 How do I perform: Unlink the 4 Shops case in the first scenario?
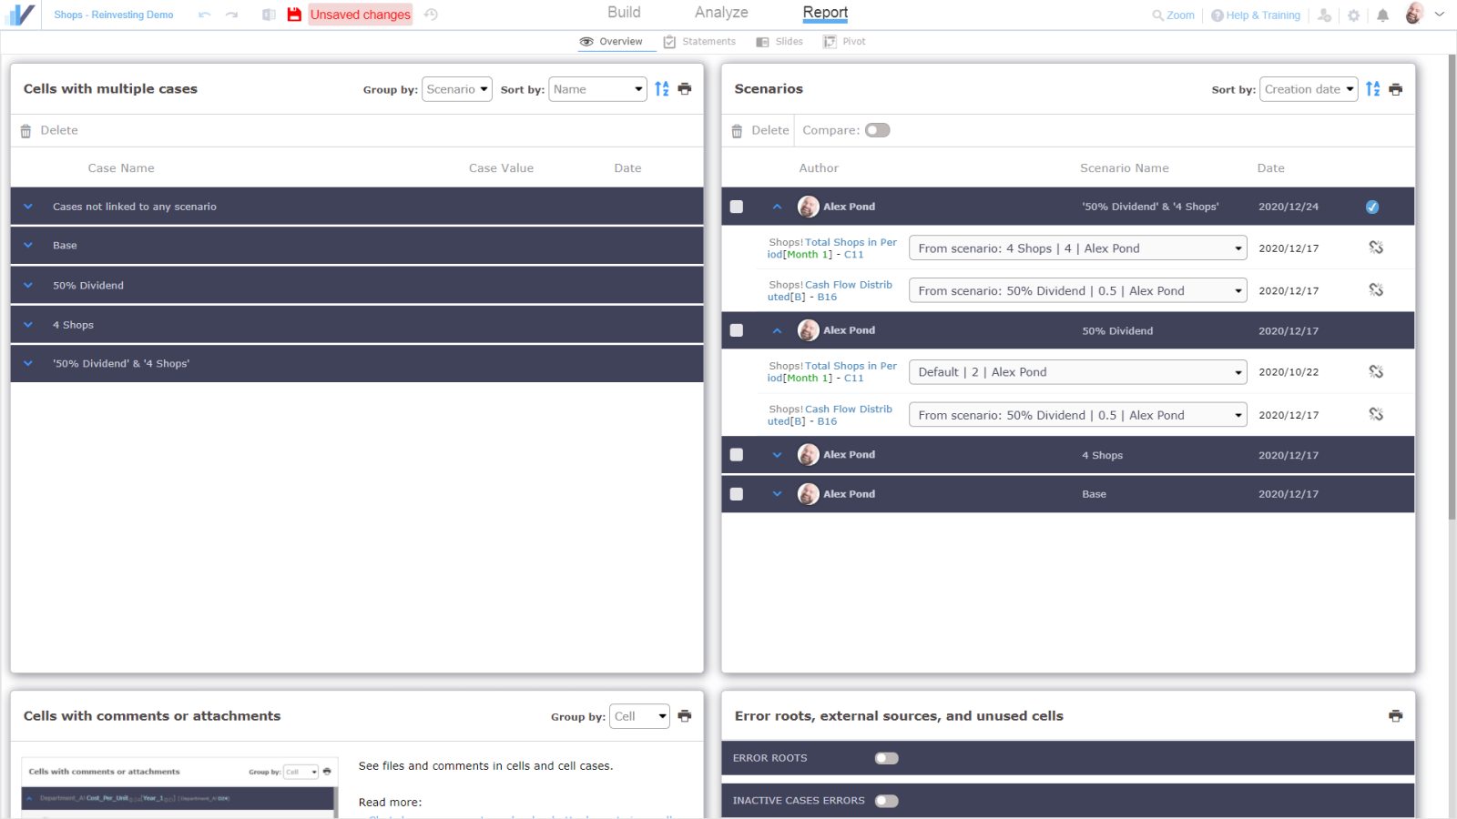(1376, 248)
